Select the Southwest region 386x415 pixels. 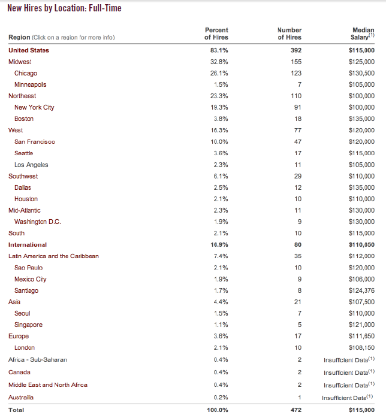(x=23, y=176)
